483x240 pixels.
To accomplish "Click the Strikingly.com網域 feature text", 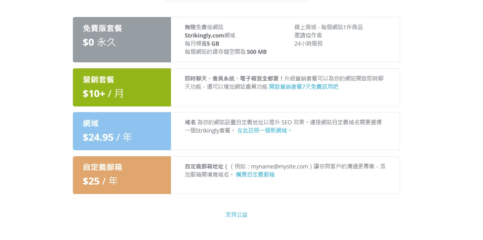I will click(x=209, y=35).
